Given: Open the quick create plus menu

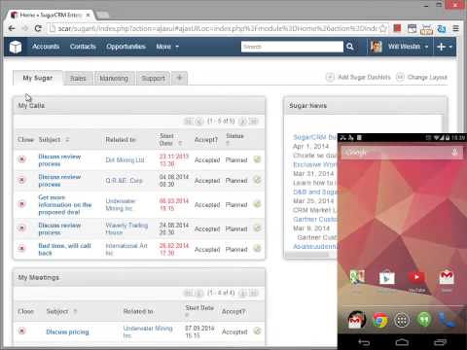Looking at the screenshot, I should pyautogui.click(x=445, y=47).
